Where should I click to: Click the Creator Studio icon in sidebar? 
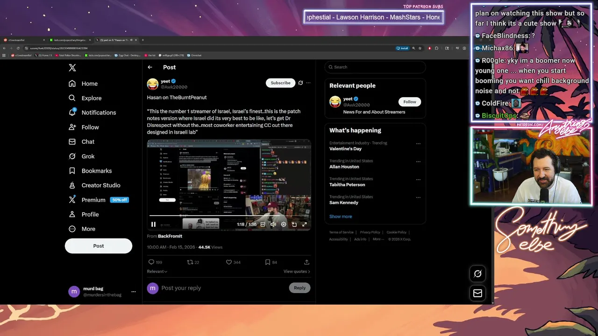click(x=72, y=185)
